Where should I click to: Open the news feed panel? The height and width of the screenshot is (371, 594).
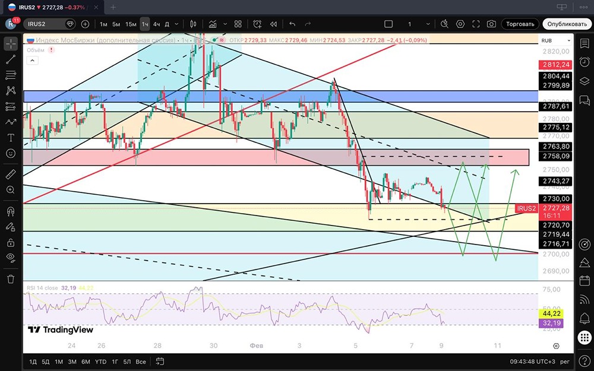point(584,299)
